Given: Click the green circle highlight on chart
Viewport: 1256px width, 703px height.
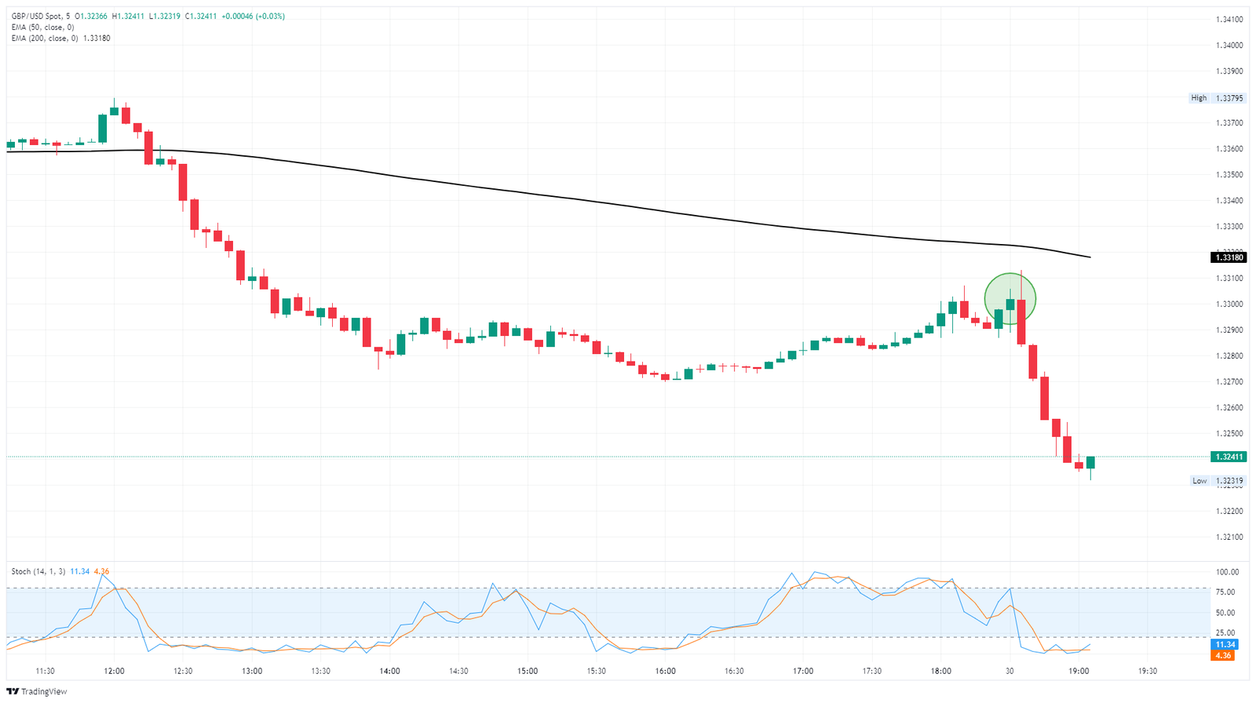Looking at the screenshot, I should tap(1010, 299).
